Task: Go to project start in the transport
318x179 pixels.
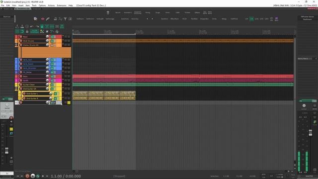Action: coord(18,176)
